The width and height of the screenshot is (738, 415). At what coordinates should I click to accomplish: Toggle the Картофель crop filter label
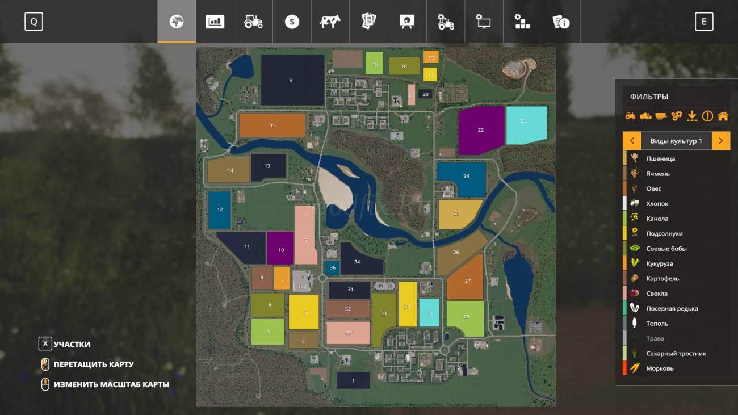tap(662, 279)
